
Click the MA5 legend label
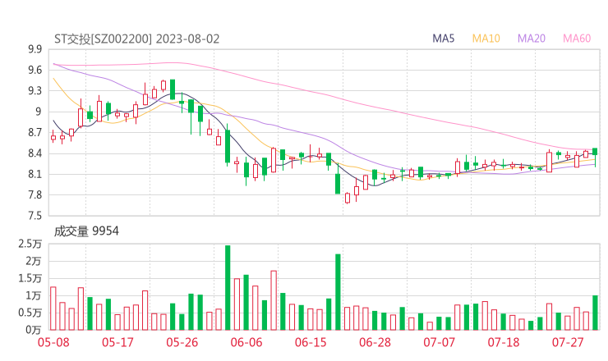pyautogui.click(x=443, y=39)
